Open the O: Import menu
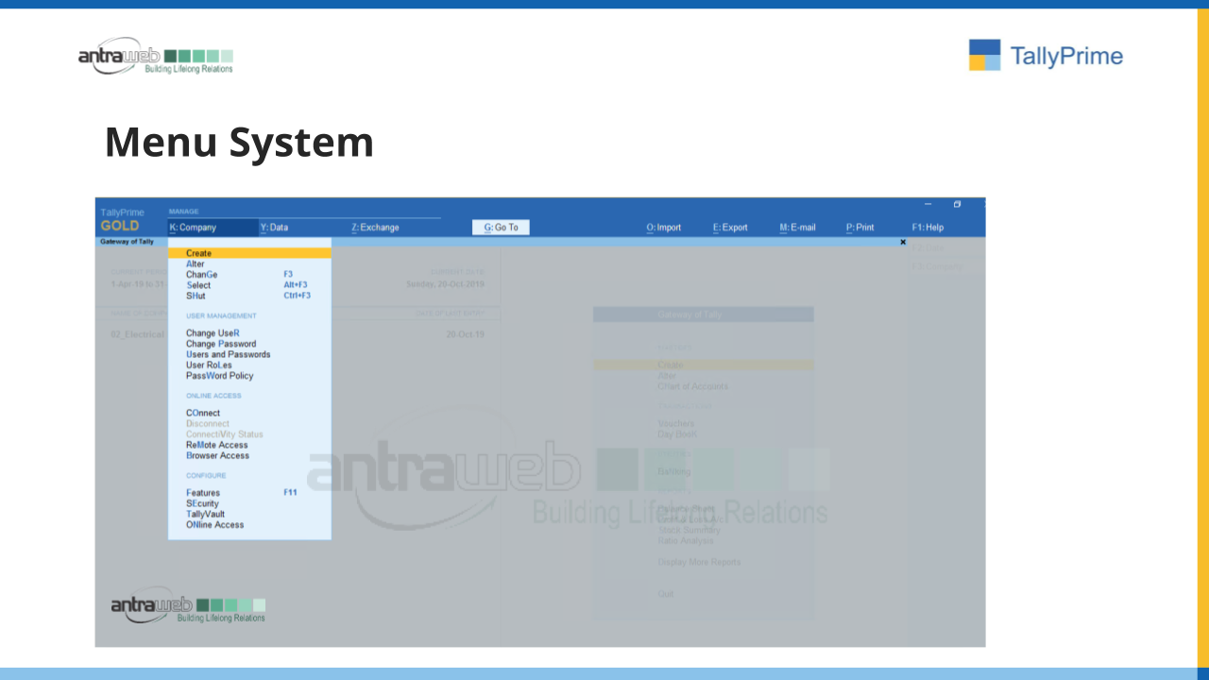The height and width of the screenshot is (680, 1209). pos(663,228)
